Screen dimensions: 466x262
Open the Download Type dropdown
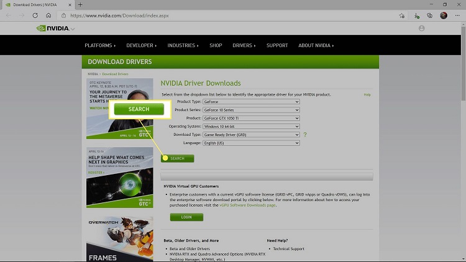[251, 135]
